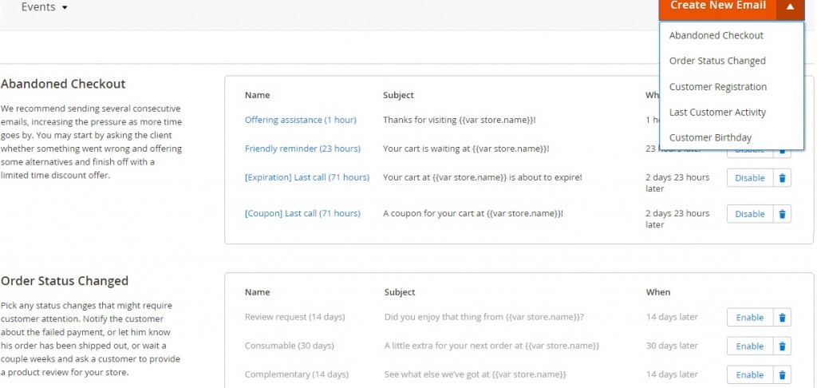The image size is (817, 388).
Task: Open 'Friendly reminder (23 hours)' email link
Action: click(x=302, y=148)
